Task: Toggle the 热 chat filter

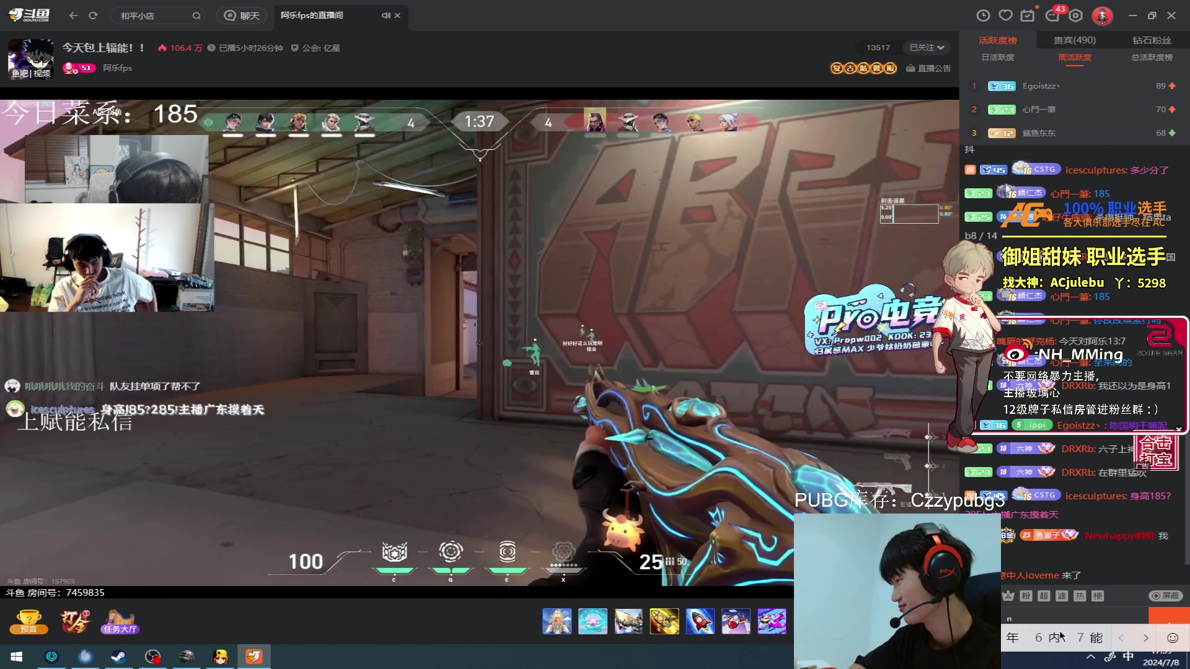Action: pos(1080,596)
